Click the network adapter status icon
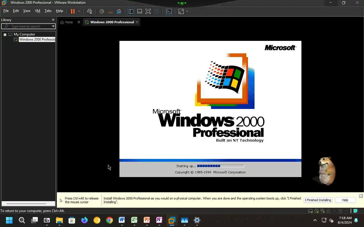The height and width of the screenshot is (227, 364). (x=322, y=211)
